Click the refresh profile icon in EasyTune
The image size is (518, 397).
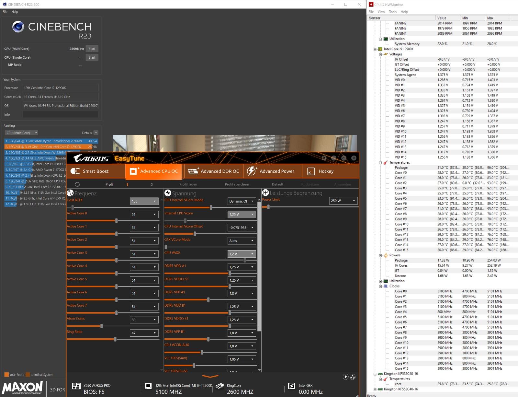[x=77, y=184]
